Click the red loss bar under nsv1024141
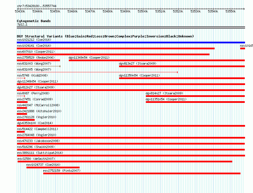The height and width of the screenshot is (193, 253). [x=116, y=48]
